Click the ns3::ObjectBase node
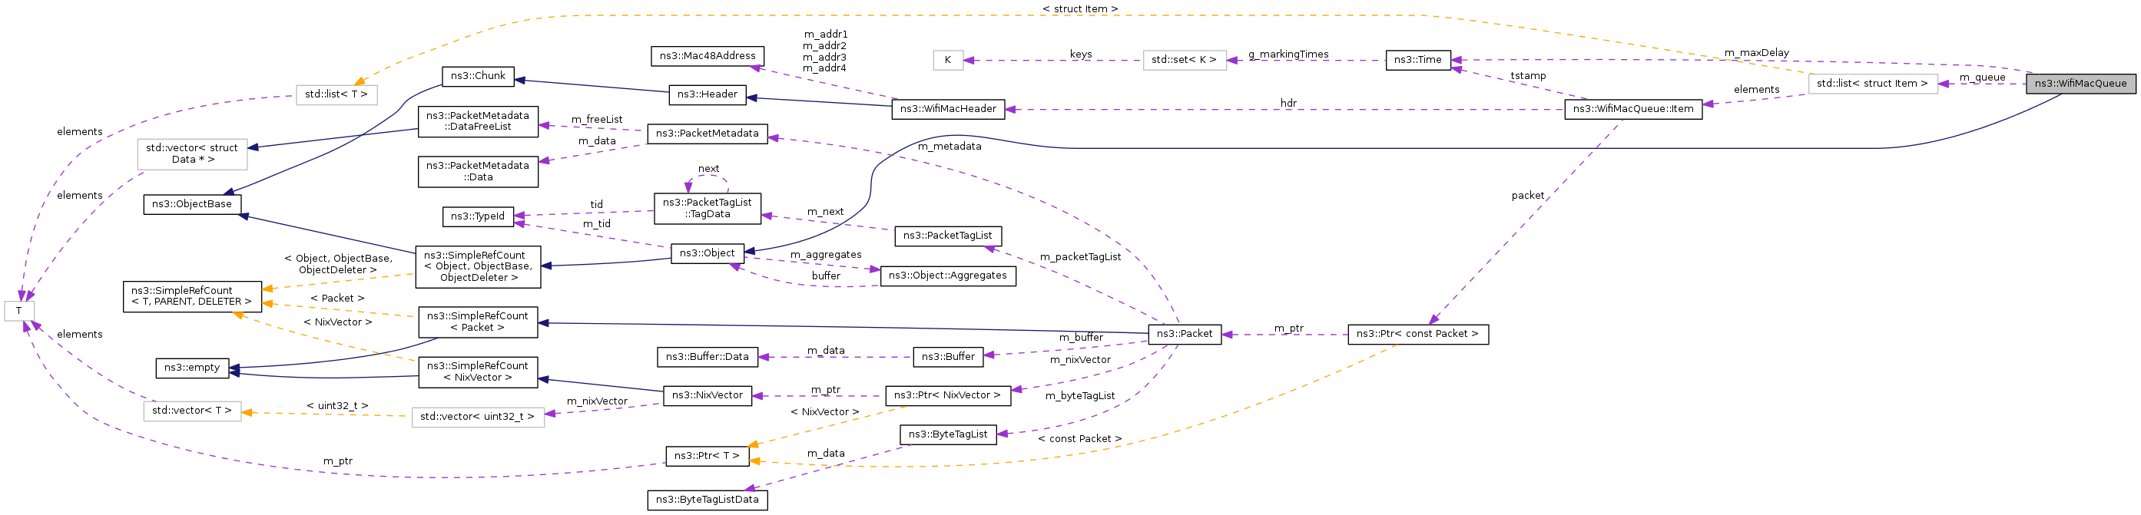Screen dimensions: 2141x515 click(192, 204)
